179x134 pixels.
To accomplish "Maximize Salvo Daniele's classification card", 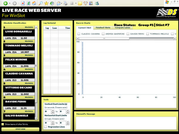I will point(29,111).
